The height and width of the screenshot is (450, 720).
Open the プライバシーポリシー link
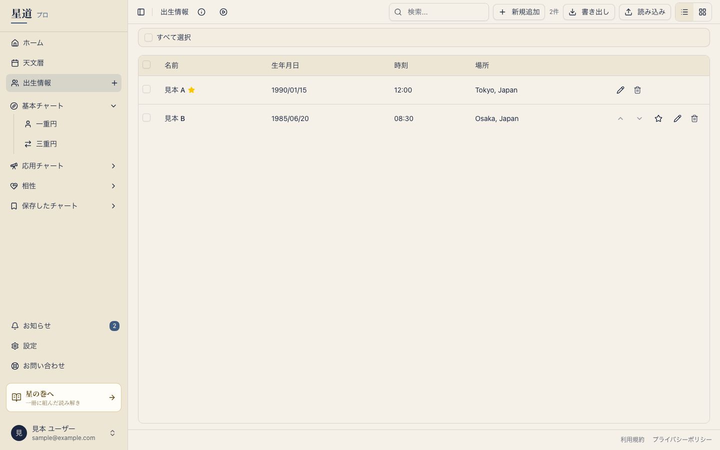(x=682, y=439)
